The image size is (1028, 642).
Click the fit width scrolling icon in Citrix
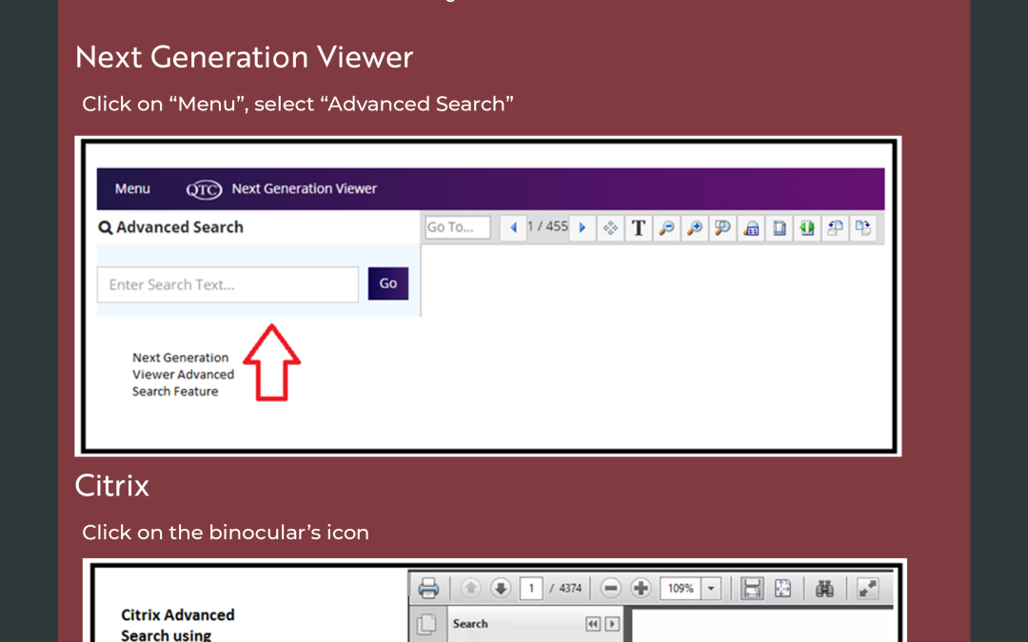pyautogui.click(x=752, y=588)
